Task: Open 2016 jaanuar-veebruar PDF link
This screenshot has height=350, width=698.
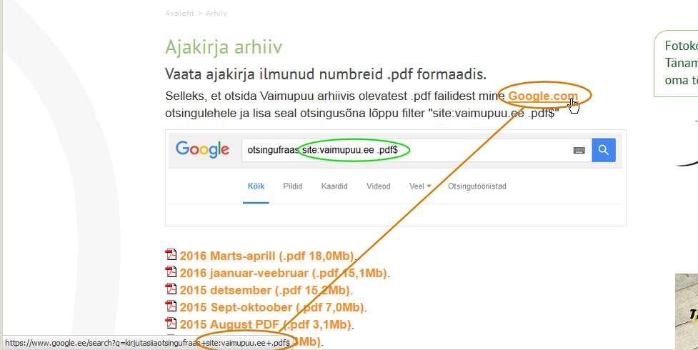Action: pyautogui.click(x=284, y=273)
